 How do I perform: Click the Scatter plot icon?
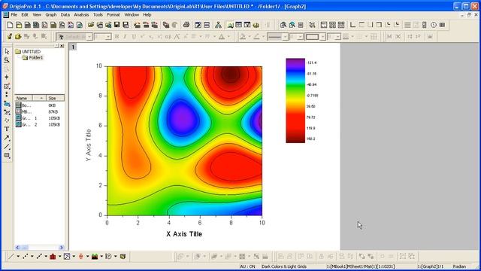25,256
